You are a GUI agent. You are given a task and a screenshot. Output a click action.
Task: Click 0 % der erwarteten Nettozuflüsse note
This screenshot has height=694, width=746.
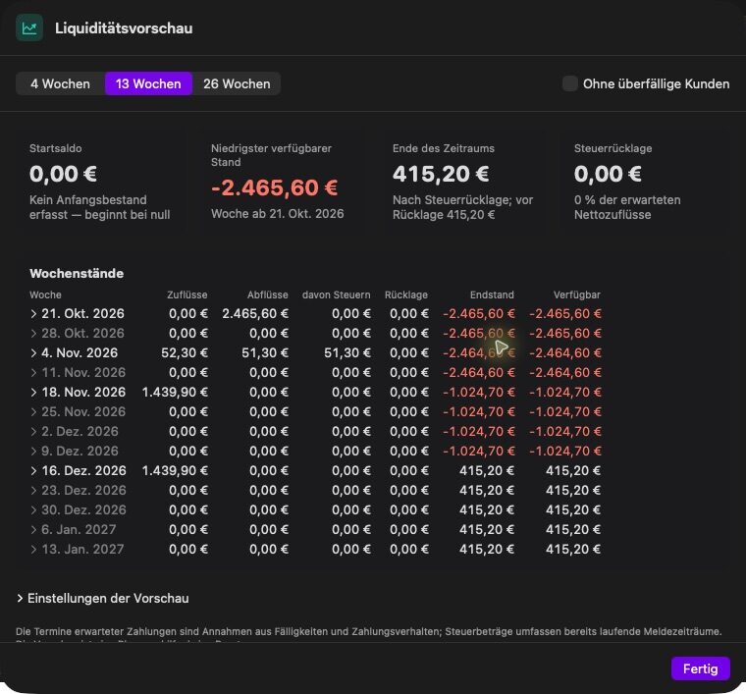pos(627,207)
